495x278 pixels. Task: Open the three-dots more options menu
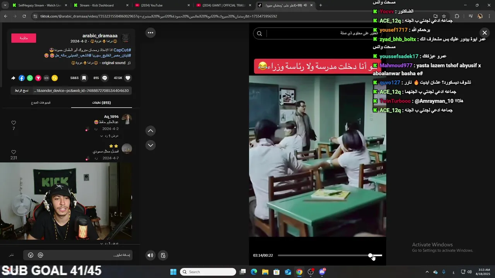151,33
